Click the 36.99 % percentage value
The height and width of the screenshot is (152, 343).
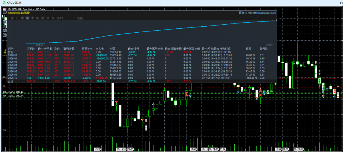click(x=86, y=71)
